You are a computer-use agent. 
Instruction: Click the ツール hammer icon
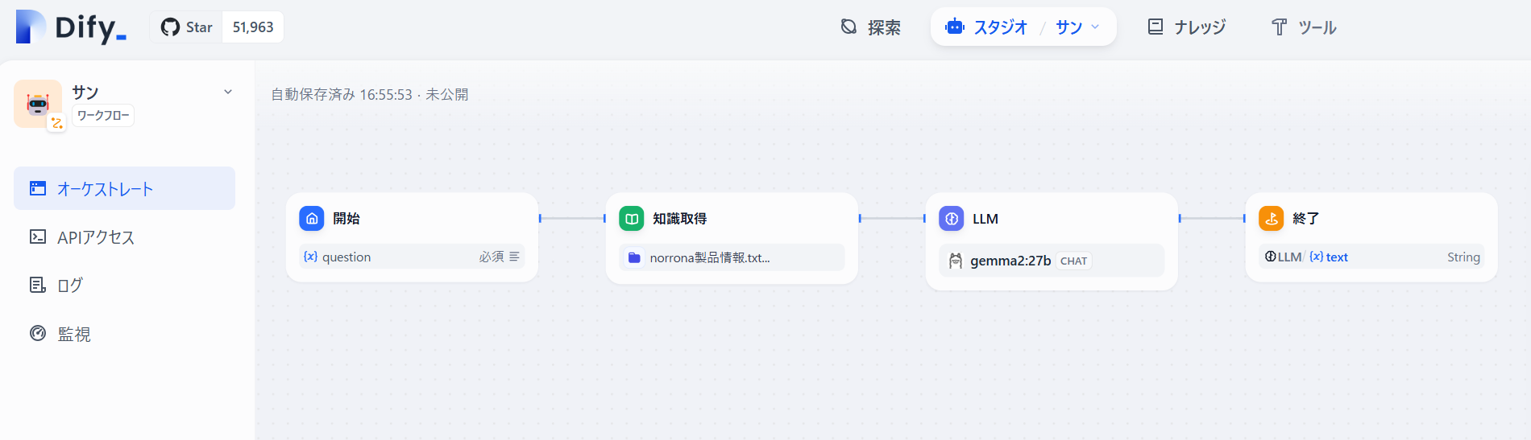pyautogui.click(x=1279, y=27)
